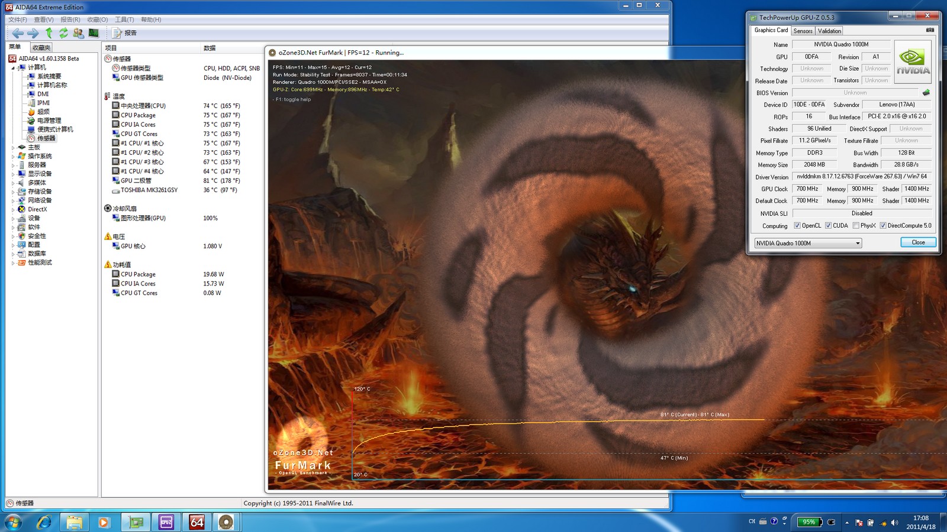Open the 收藏(O) menu

98,20
